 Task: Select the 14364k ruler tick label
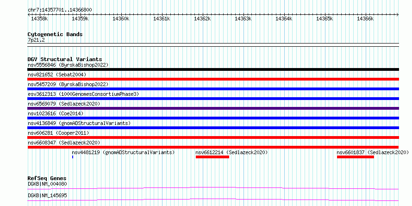click(284, 19)
